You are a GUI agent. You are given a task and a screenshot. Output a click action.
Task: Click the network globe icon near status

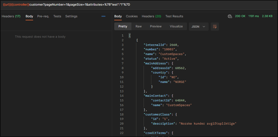click(230, 16)
